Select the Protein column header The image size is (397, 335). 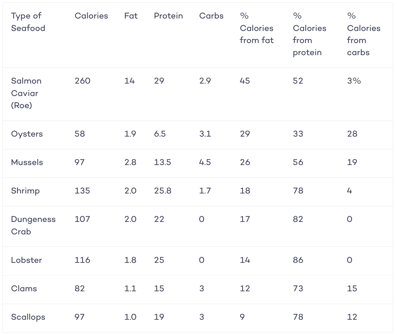(x=168, y=16)
